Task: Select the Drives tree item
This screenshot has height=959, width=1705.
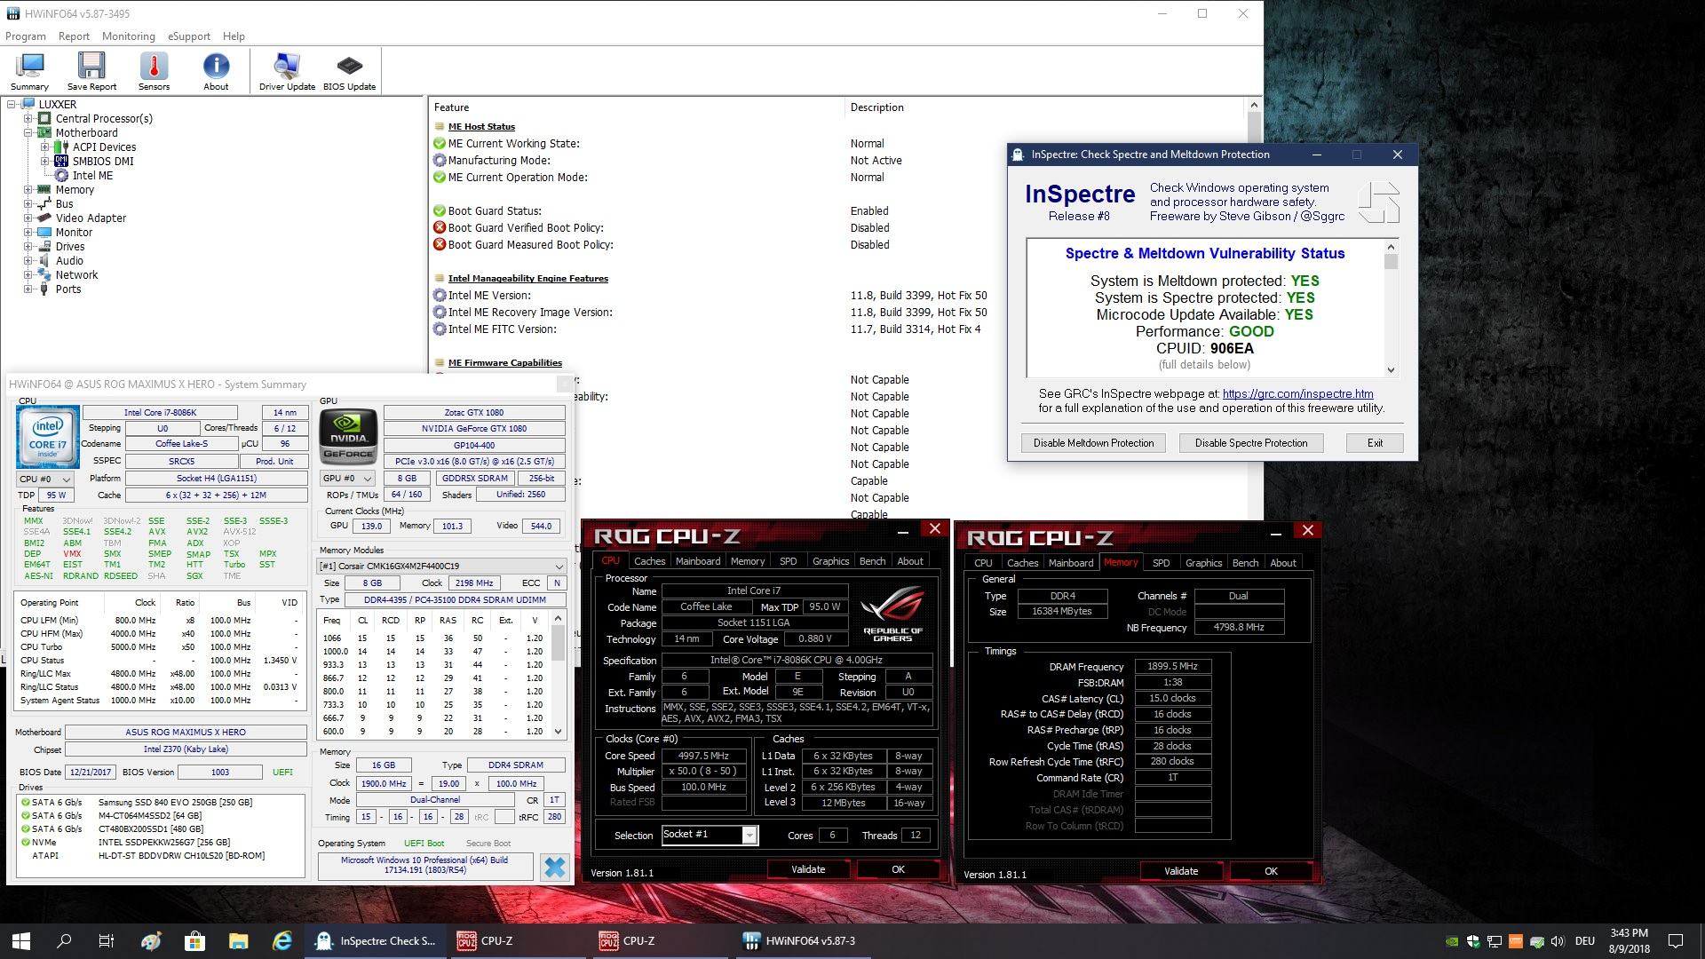Action: pyautogui.click(x=70, y=247)
